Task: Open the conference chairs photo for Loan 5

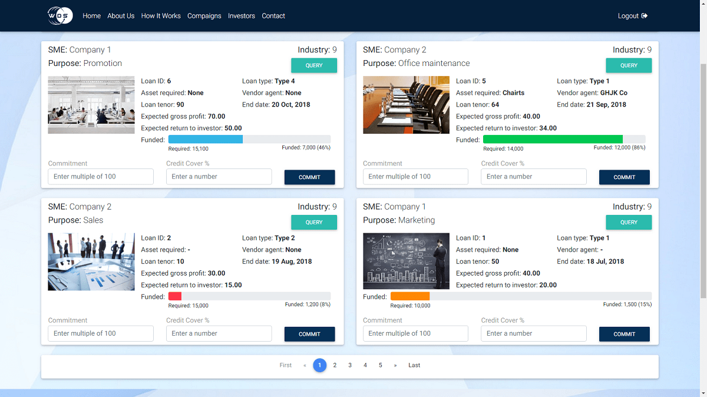Action: point(406,105)
